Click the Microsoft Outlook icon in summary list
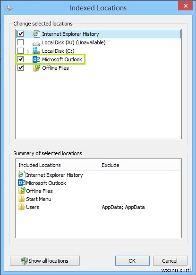 pyautogui.click(x=22, y=183)
